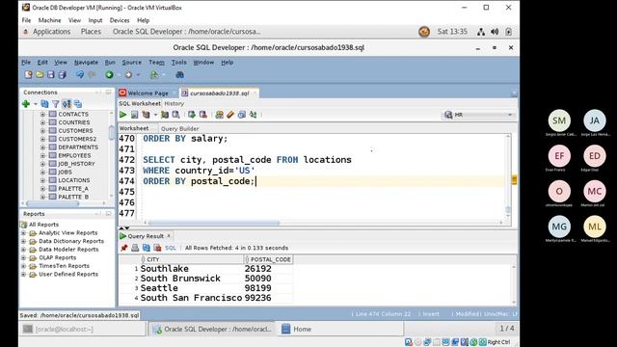
Task: Click the Run Script icon
Action: (134, 115)
